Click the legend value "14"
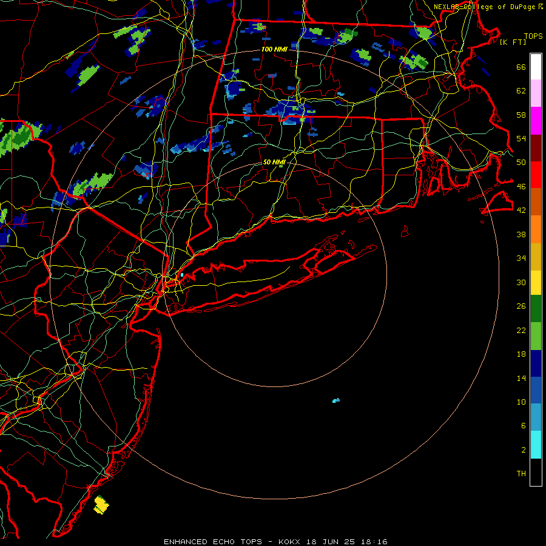Image resolution: width=546 pixels, height=546 pixels. point(521,378)
